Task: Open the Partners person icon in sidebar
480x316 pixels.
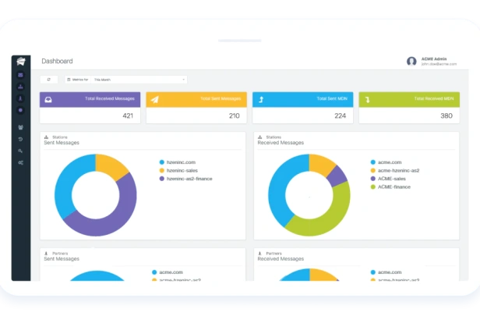Action: 20,98
